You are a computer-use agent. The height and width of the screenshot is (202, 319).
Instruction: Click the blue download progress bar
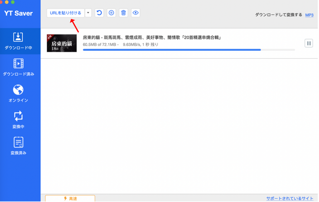(x=172, y=50)
